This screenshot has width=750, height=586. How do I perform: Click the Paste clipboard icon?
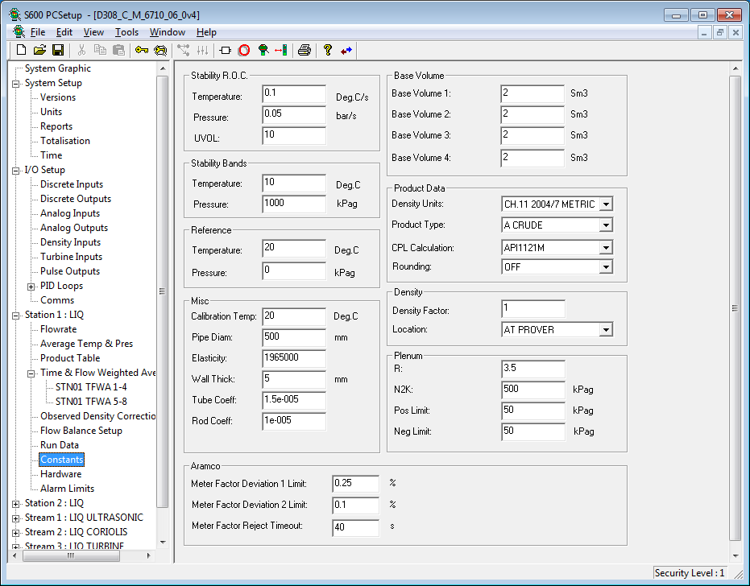118,50
